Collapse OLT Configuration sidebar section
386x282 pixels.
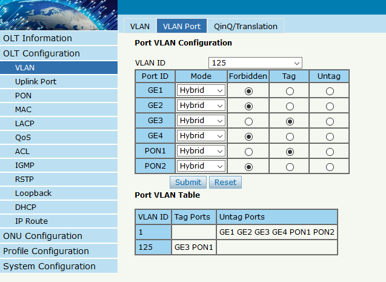59,53
